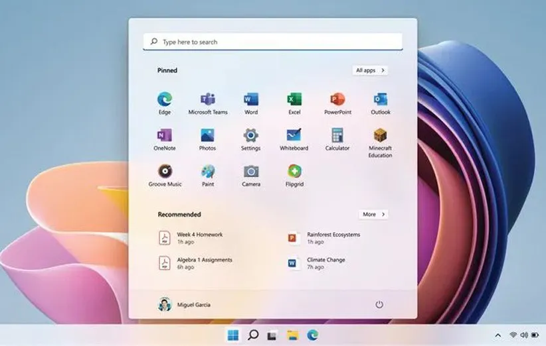Open Week 4 Homework recommended file
Image resolution: width=546 pixels, height=346 pixels.
pyautogui.click(x=199, y=238)
